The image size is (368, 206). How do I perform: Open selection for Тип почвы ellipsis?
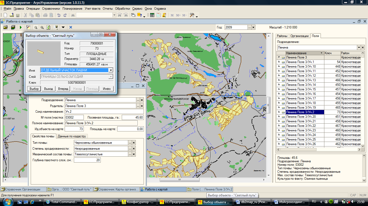coord(130,143)
